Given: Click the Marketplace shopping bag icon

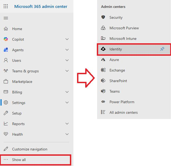Looking at the screenshot, I should click(x=6, y=81).
